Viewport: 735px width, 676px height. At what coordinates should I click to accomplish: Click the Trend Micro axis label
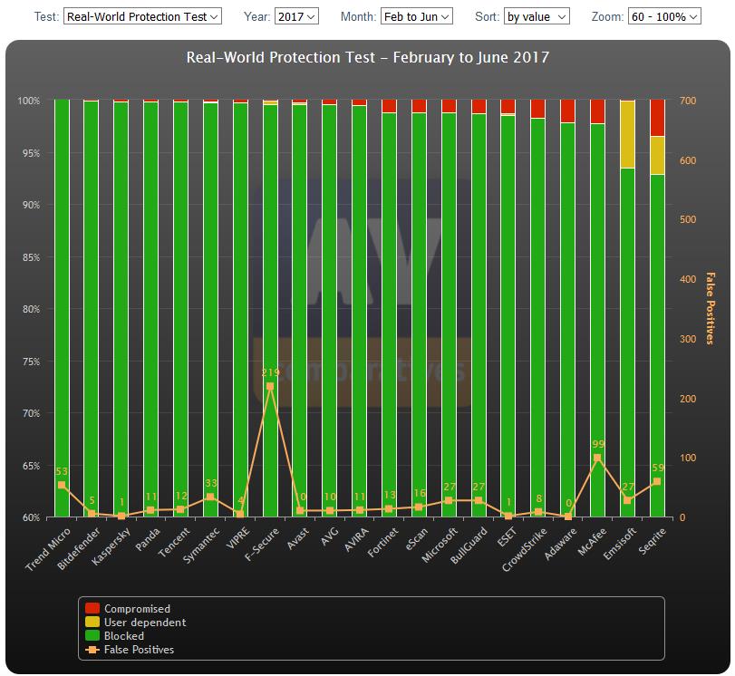point(48,549)
